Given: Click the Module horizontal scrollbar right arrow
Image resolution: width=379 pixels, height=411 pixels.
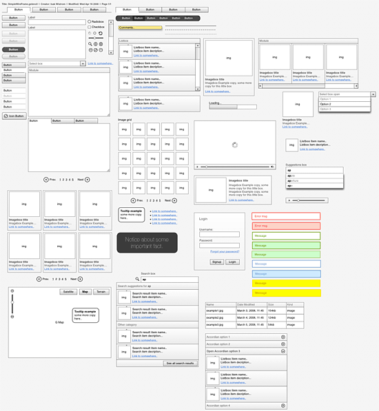Looking at the screenshot, I should tap(356, 86).
